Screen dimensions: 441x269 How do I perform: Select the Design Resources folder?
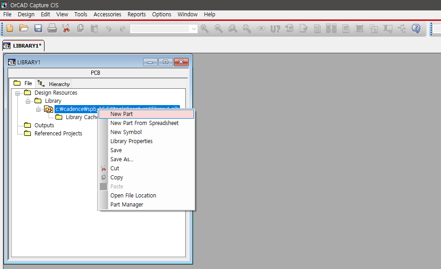tap(56, 93)
